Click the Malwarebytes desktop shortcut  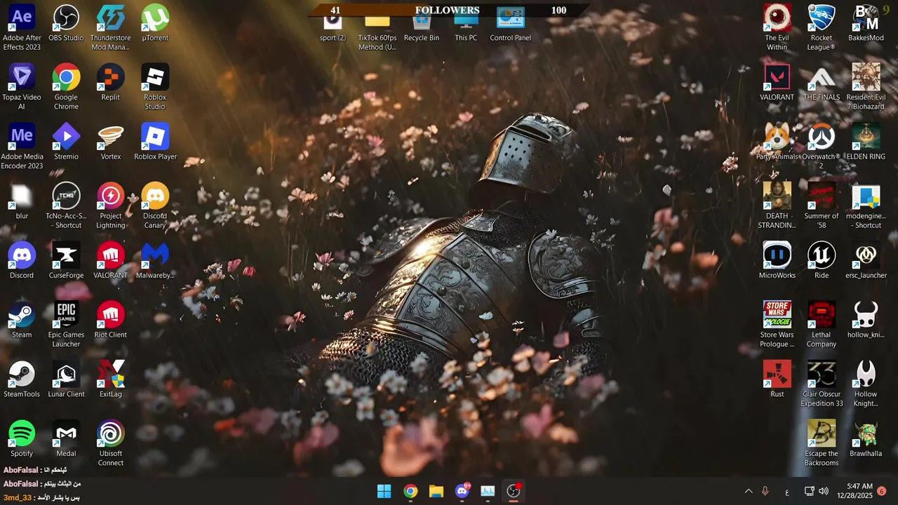coord(155,261)
